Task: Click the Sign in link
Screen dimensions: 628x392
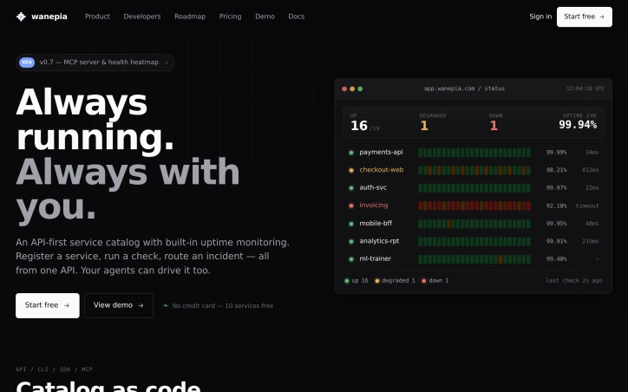Action: click(x=540, y=16)
